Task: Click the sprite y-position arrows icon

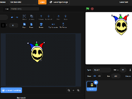Action: click(130, 70)
